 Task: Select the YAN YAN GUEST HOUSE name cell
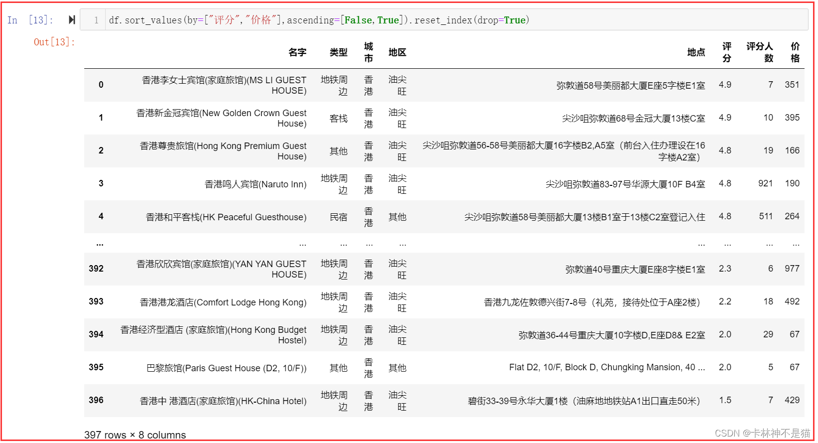coord(221,269)
